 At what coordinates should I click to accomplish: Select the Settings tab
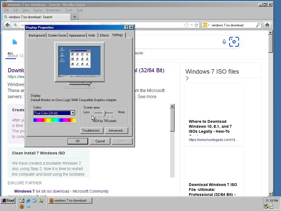117,35
